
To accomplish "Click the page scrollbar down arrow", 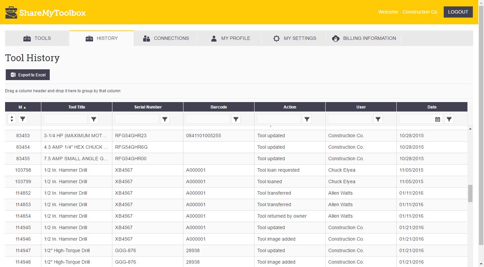I will 481,264.
